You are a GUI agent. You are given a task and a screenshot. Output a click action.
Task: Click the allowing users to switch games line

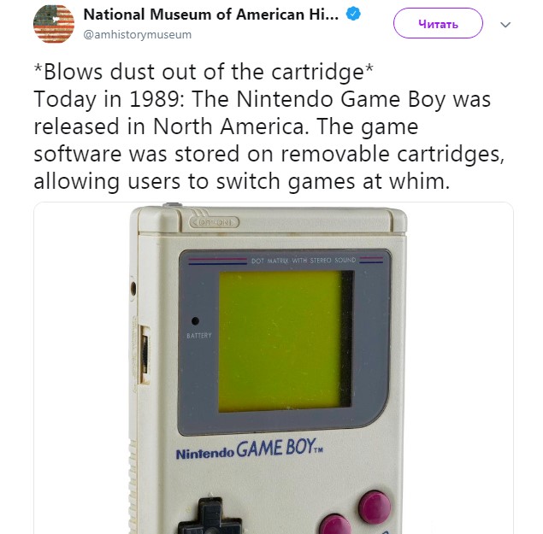(242, 182)
